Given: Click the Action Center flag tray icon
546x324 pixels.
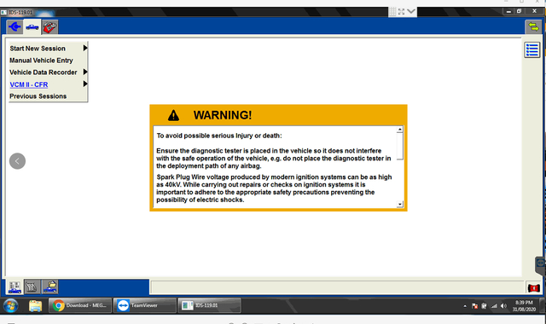Looking at the screenshot, I should (474, 306).
